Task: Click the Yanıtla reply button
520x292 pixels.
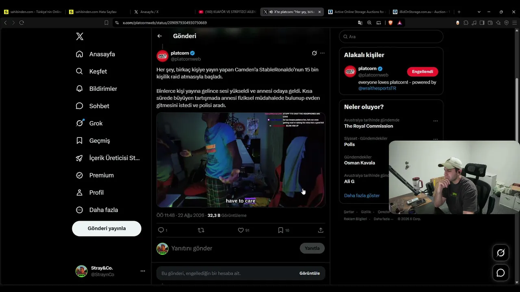Action: [312, 248]
